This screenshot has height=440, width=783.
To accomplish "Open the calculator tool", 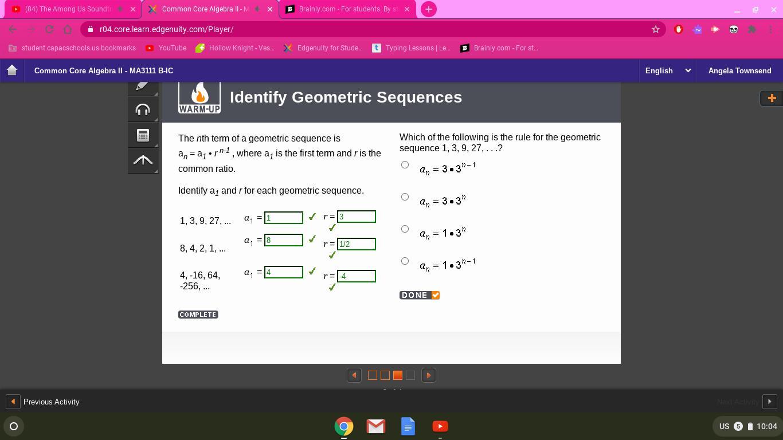I will point(143,135).
